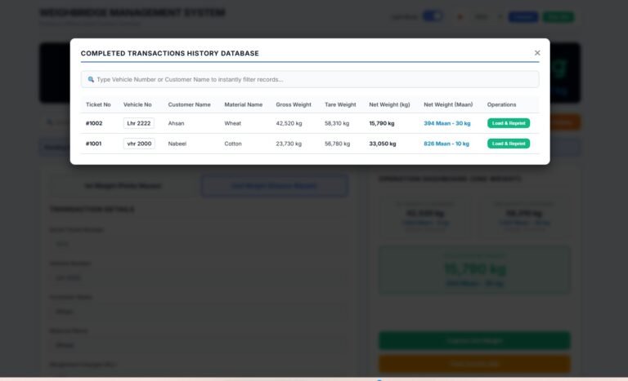Click customer name Ahsan
The width and height of the screenshot is (628, 381).
pyautogui.click(x=177, y=123)
